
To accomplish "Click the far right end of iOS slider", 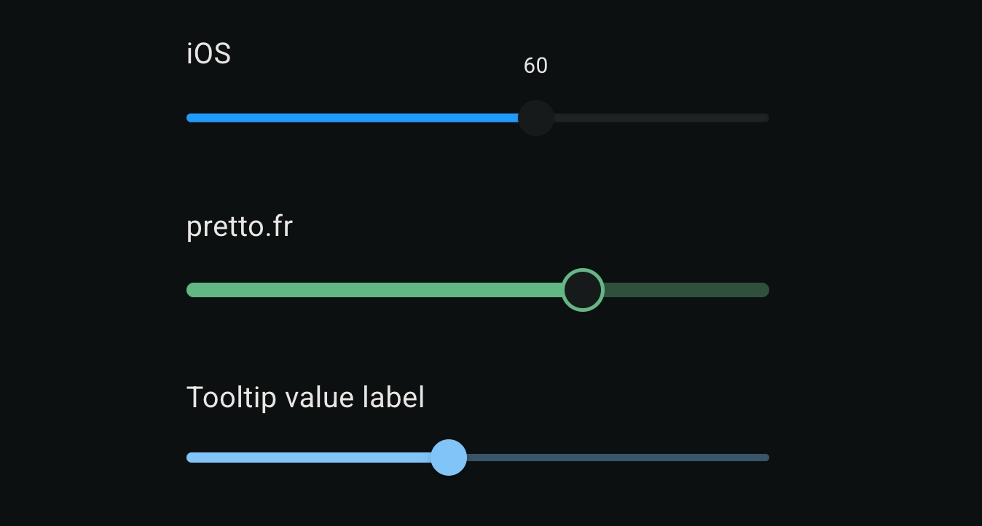I will pos(766,118).
